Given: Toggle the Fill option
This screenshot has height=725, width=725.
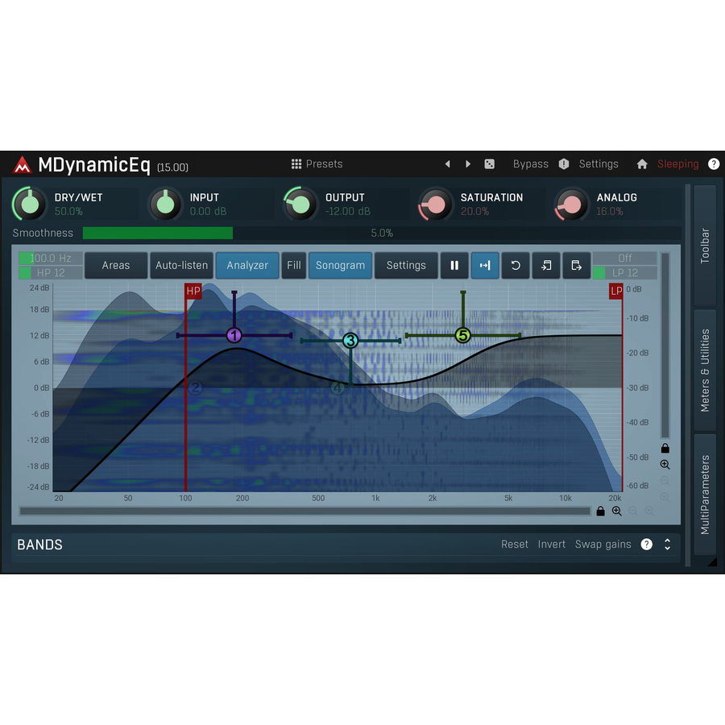Looking at the screenshot, I should [x=294, y=265].
